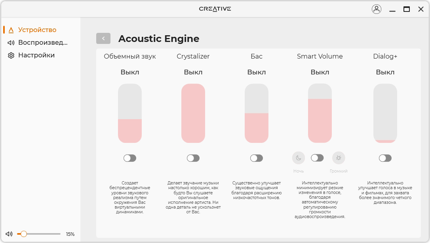Open the Настройки menu item

coord(36,55)
